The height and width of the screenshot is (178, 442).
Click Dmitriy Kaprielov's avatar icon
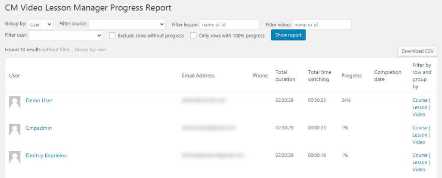15,157
